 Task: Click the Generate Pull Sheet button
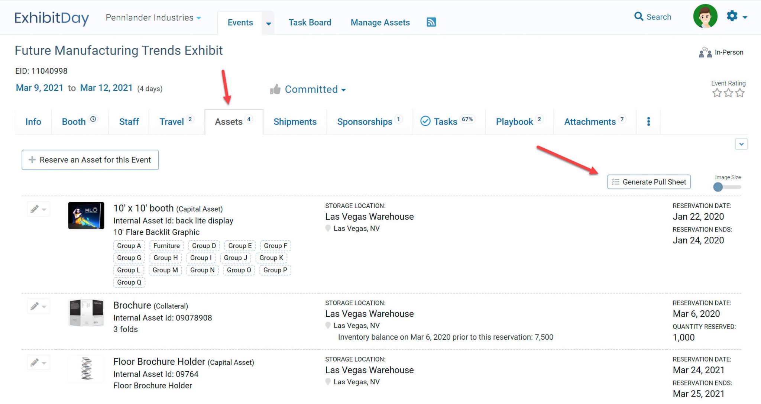tap(648, 182)
